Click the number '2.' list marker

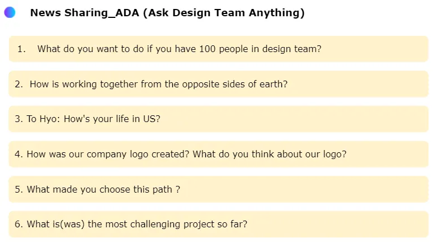pyautogui.click(x=18, y=84)
